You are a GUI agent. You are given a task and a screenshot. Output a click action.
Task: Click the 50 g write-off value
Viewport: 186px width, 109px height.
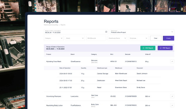point(147,61)
